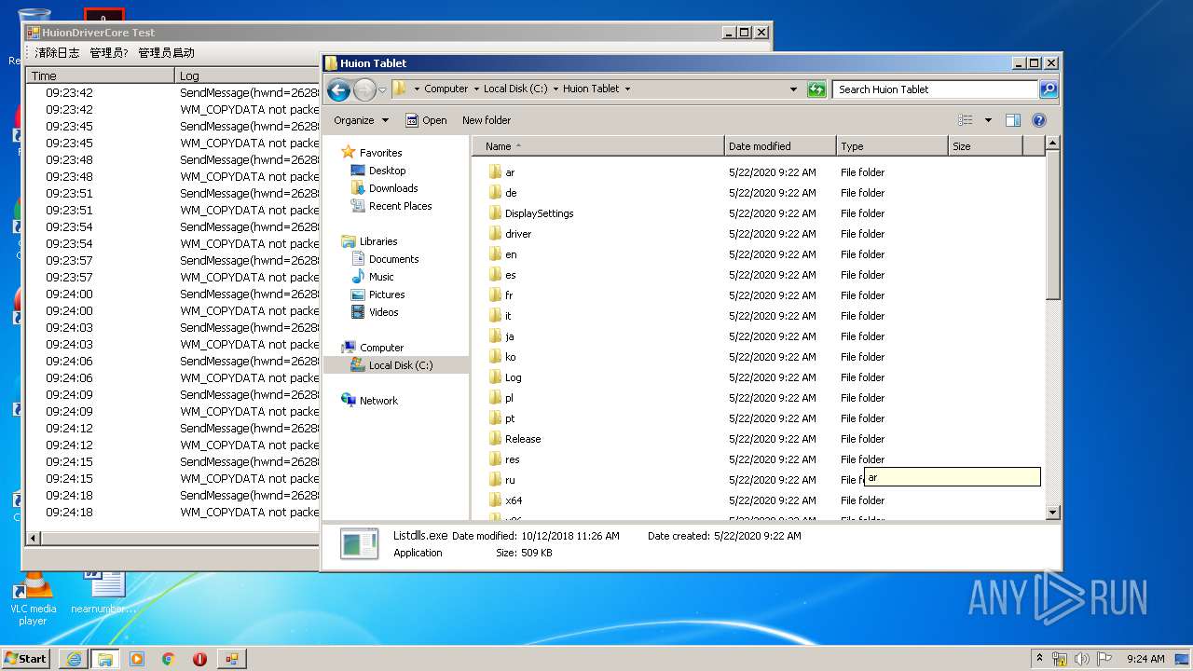
Task: Select the DisplaySettings folder
Action: point(539,213)
